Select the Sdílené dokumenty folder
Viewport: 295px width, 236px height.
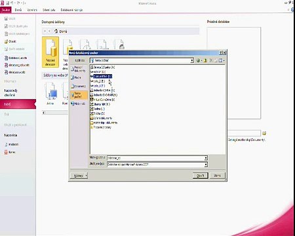102,118
